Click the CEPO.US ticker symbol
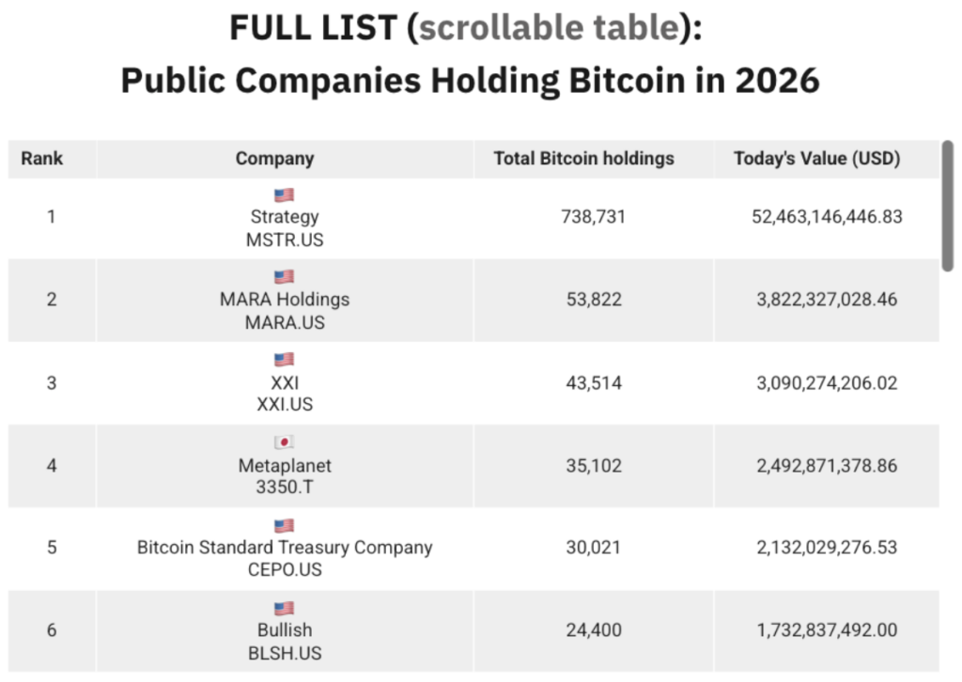Screen dimensions: 962x682 pyautogui.click(x=285, y=570)
